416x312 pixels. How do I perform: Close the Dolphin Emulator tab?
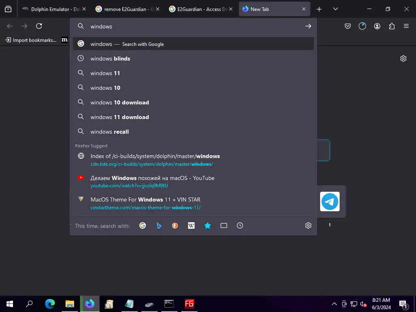point(84,9)
